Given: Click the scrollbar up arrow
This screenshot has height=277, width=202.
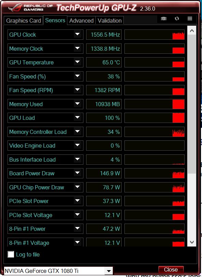Looking at the screenshot, I should pos(192,31).
